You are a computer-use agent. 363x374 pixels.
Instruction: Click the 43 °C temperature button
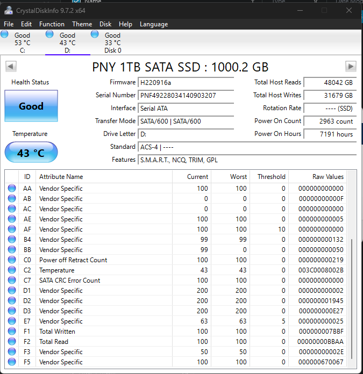tap(31, 153)
